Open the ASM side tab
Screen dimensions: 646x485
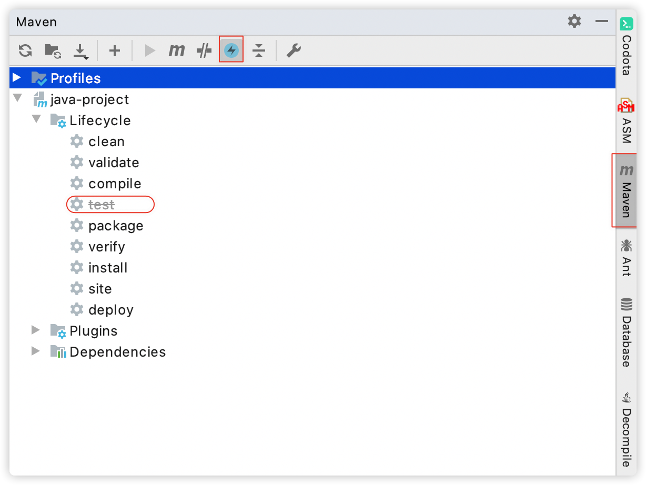626,120
